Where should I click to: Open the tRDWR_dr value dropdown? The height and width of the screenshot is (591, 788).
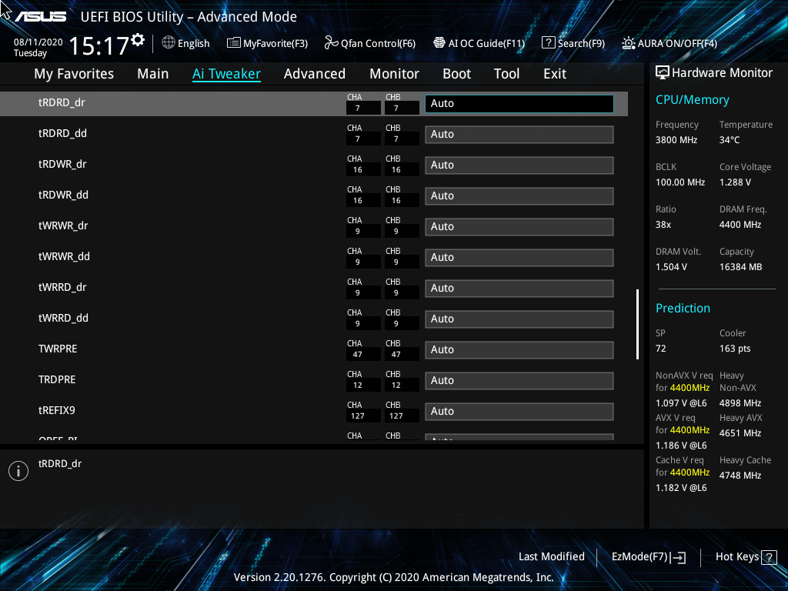tap(519, 165)
